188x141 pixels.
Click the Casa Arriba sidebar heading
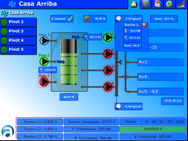coord(21,13)
